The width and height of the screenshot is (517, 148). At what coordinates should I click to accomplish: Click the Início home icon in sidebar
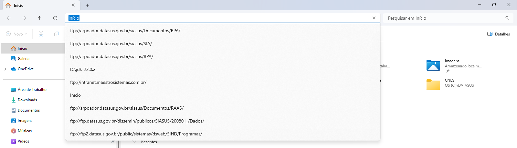click(x=14, y=48)
